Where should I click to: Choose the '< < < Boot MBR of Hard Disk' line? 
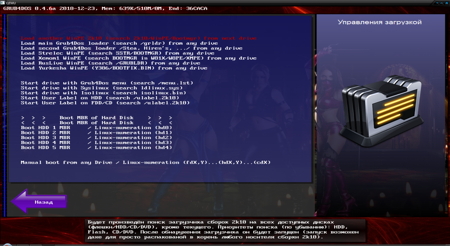[96, 123]
